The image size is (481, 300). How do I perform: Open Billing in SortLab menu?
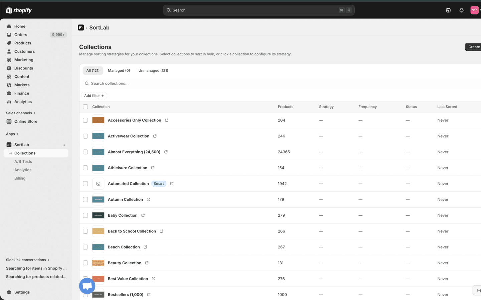pos(20,178)
